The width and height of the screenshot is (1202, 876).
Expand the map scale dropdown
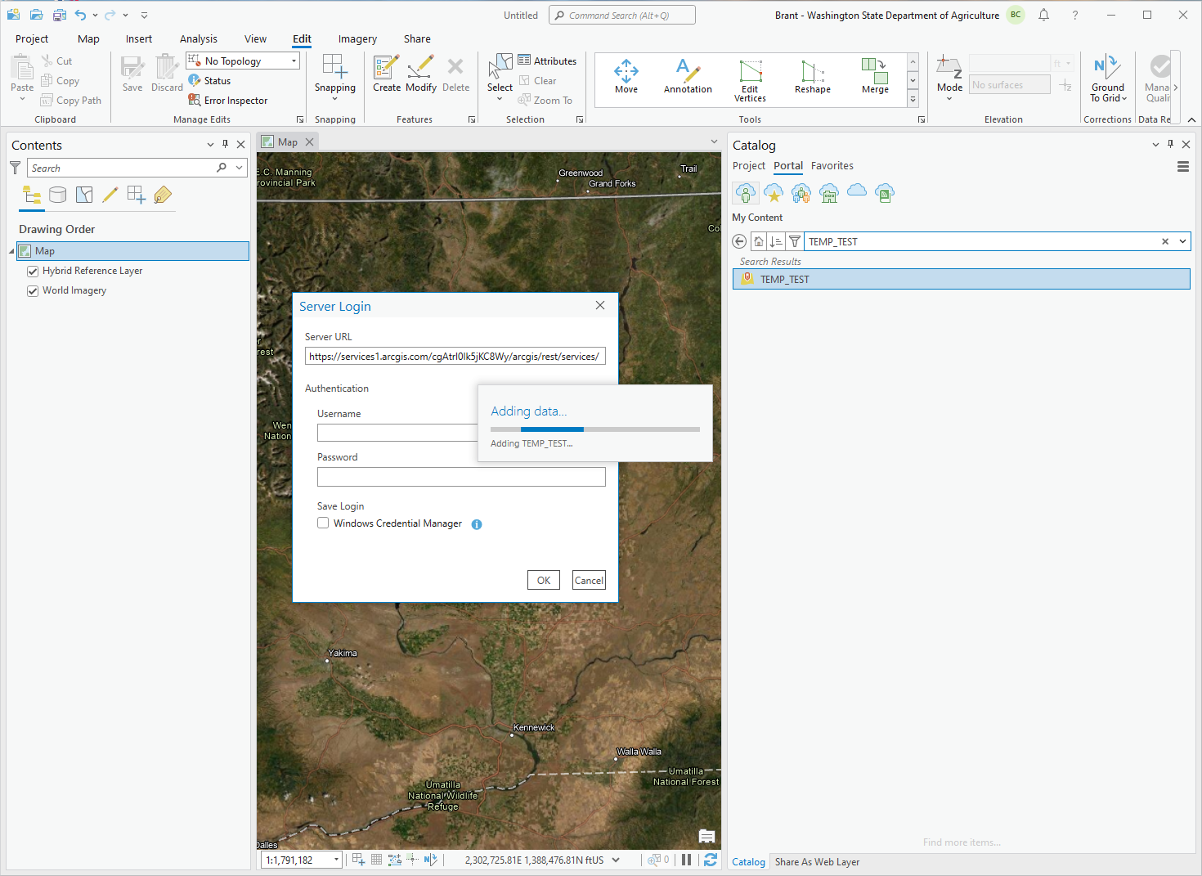(x=336, y=860)
